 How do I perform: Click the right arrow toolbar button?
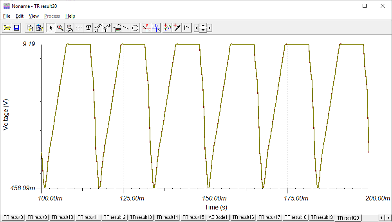[x=210, y=28]
